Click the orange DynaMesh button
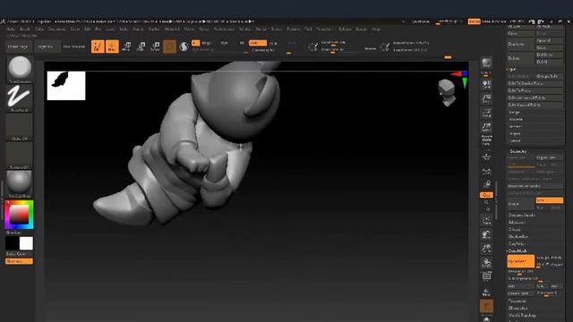The image size is (573, 322). click(x=521, y=261)
